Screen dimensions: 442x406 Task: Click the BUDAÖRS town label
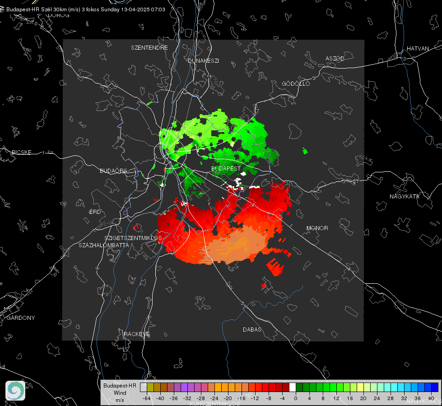113,171
